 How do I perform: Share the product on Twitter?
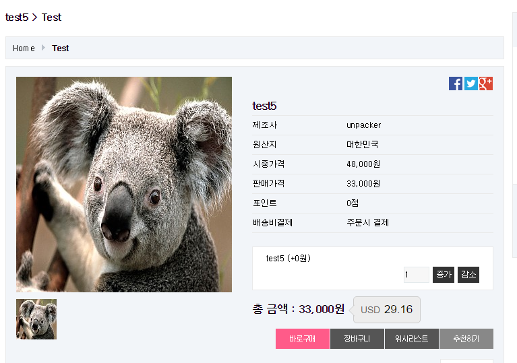[x=470, y=84]
